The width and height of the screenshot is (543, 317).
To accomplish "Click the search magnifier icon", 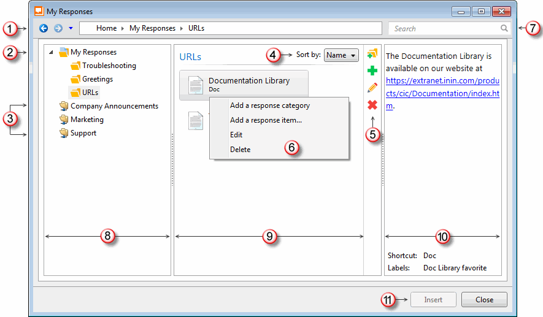I will [504, 28].
